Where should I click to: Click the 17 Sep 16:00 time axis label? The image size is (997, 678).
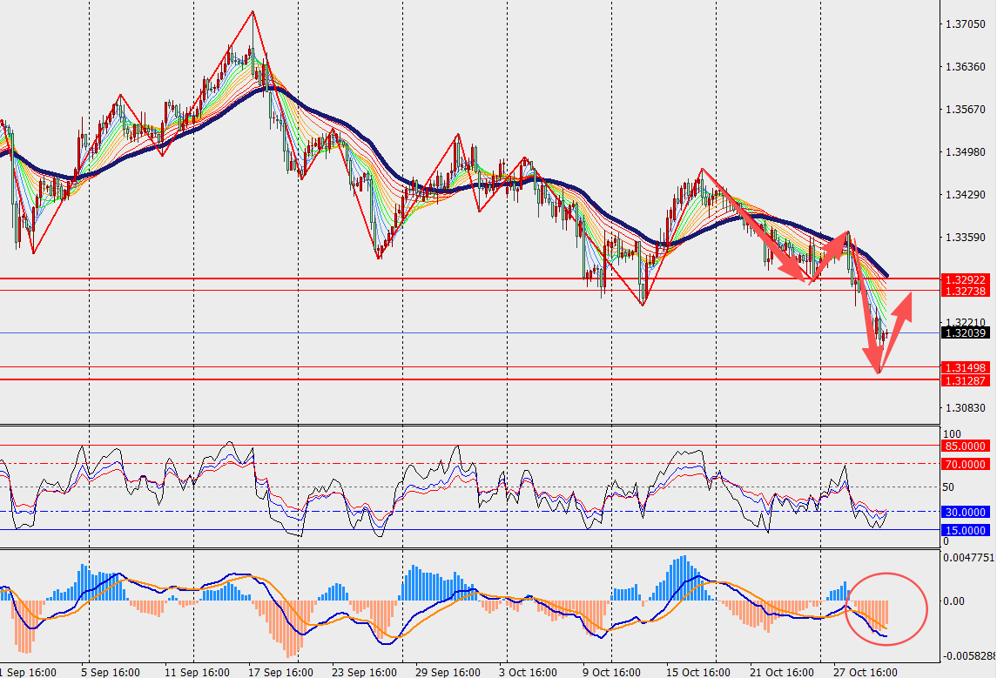pyautogui.click(x=280, y=672)
